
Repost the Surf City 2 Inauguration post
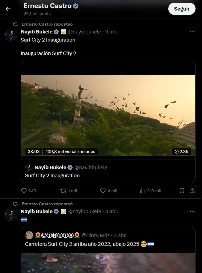63,191
